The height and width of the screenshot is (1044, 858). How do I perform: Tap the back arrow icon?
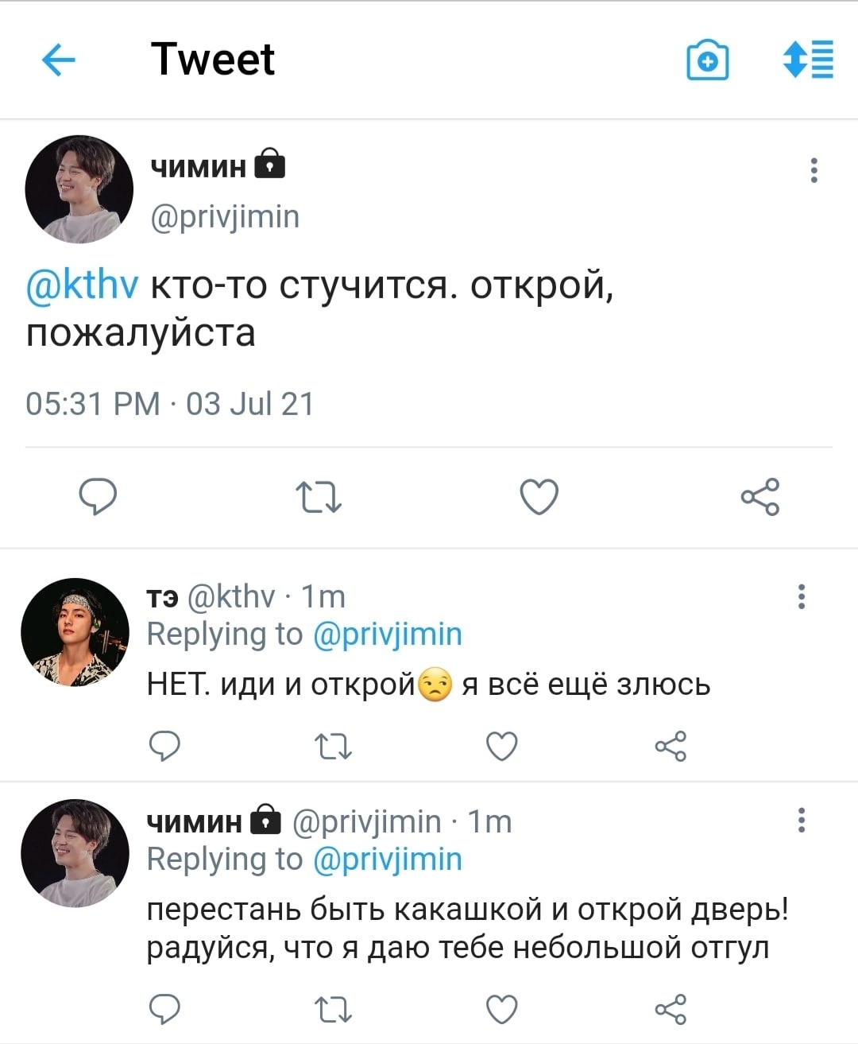point(58,60)
